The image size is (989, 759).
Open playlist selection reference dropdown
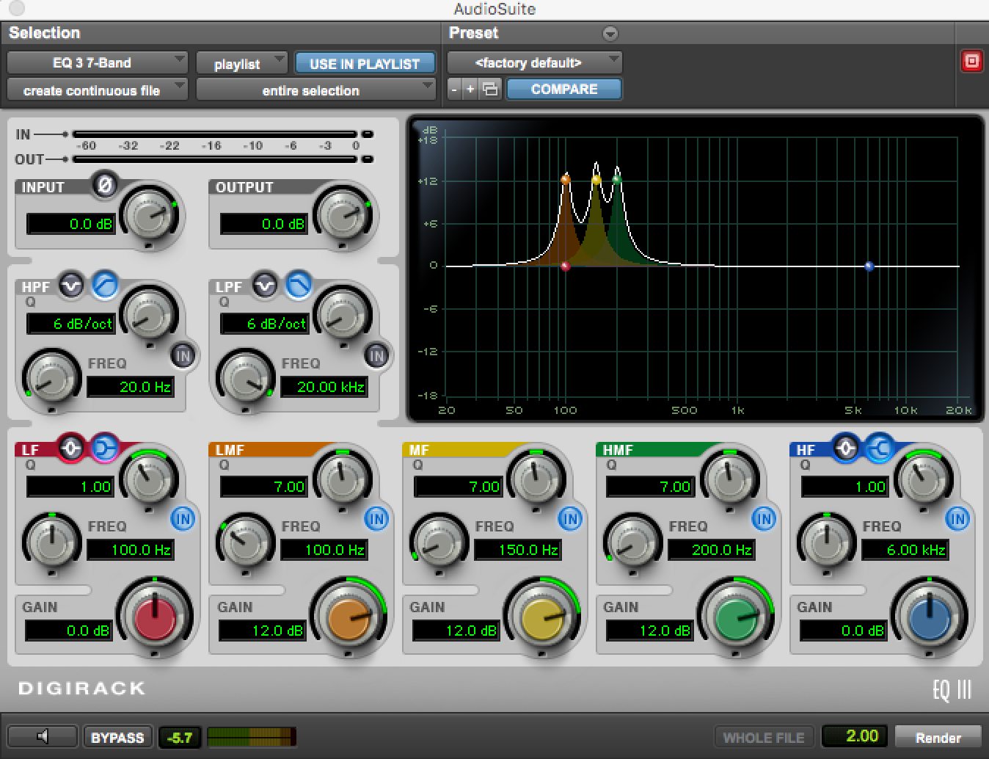(241, 64)
